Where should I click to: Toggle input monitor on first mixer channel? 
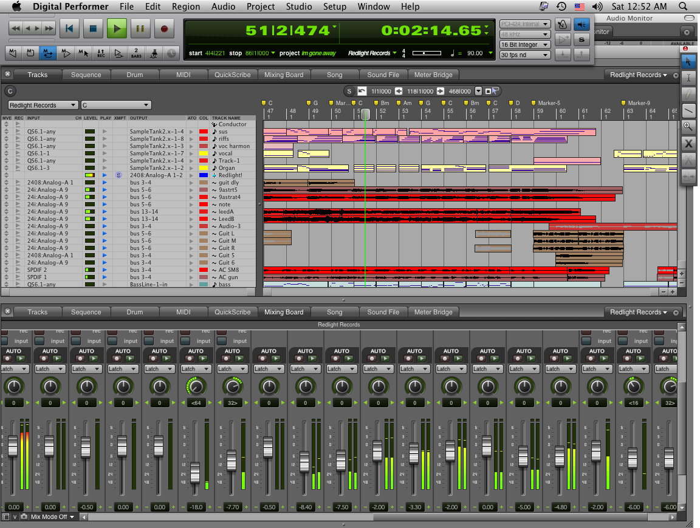pyautogui.click(x=4, y=341)
